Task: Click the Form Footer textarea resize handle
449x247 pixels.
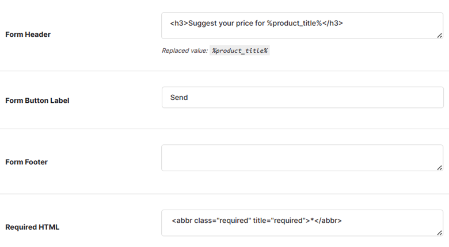Action: (x=440, y=168)
